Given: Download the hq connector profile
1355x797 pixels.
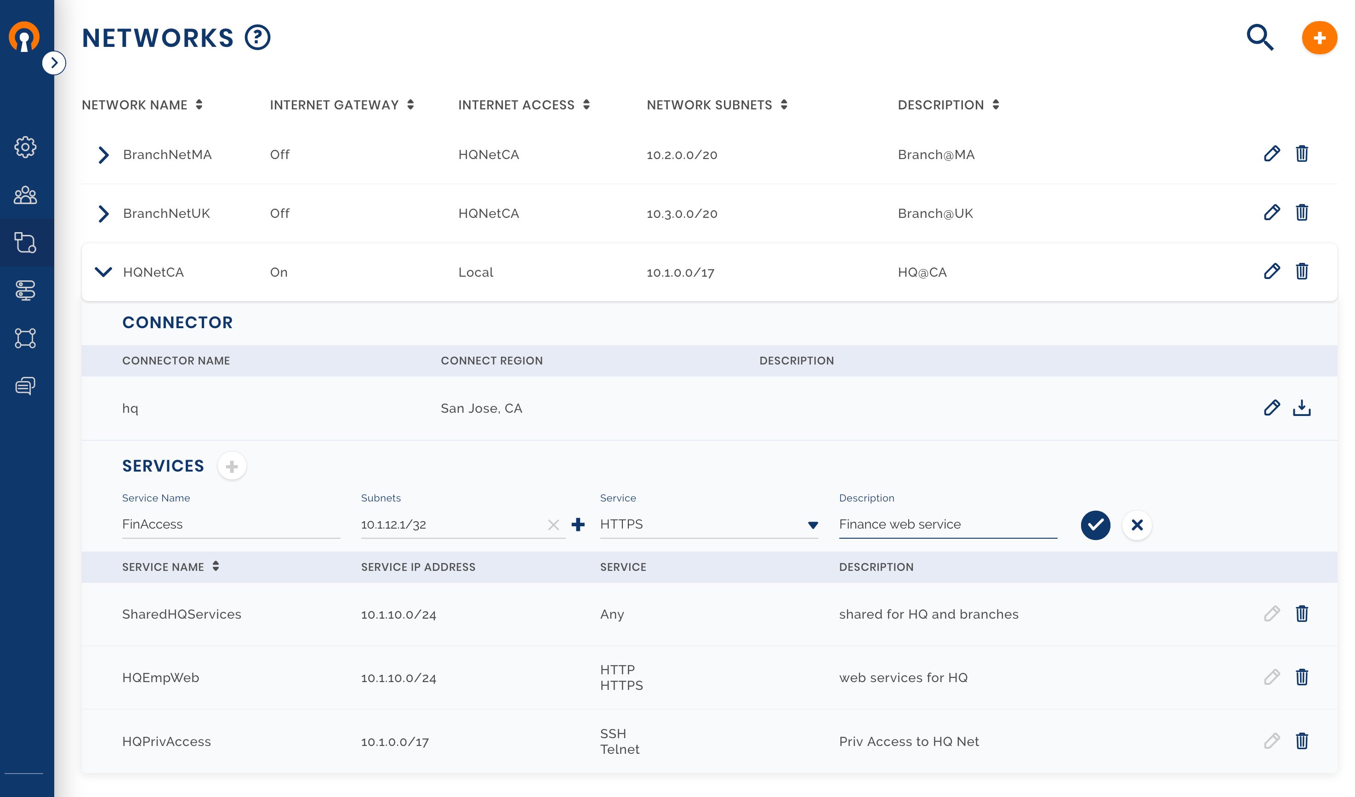Looking at the screenshot, I should (1301, 408).
